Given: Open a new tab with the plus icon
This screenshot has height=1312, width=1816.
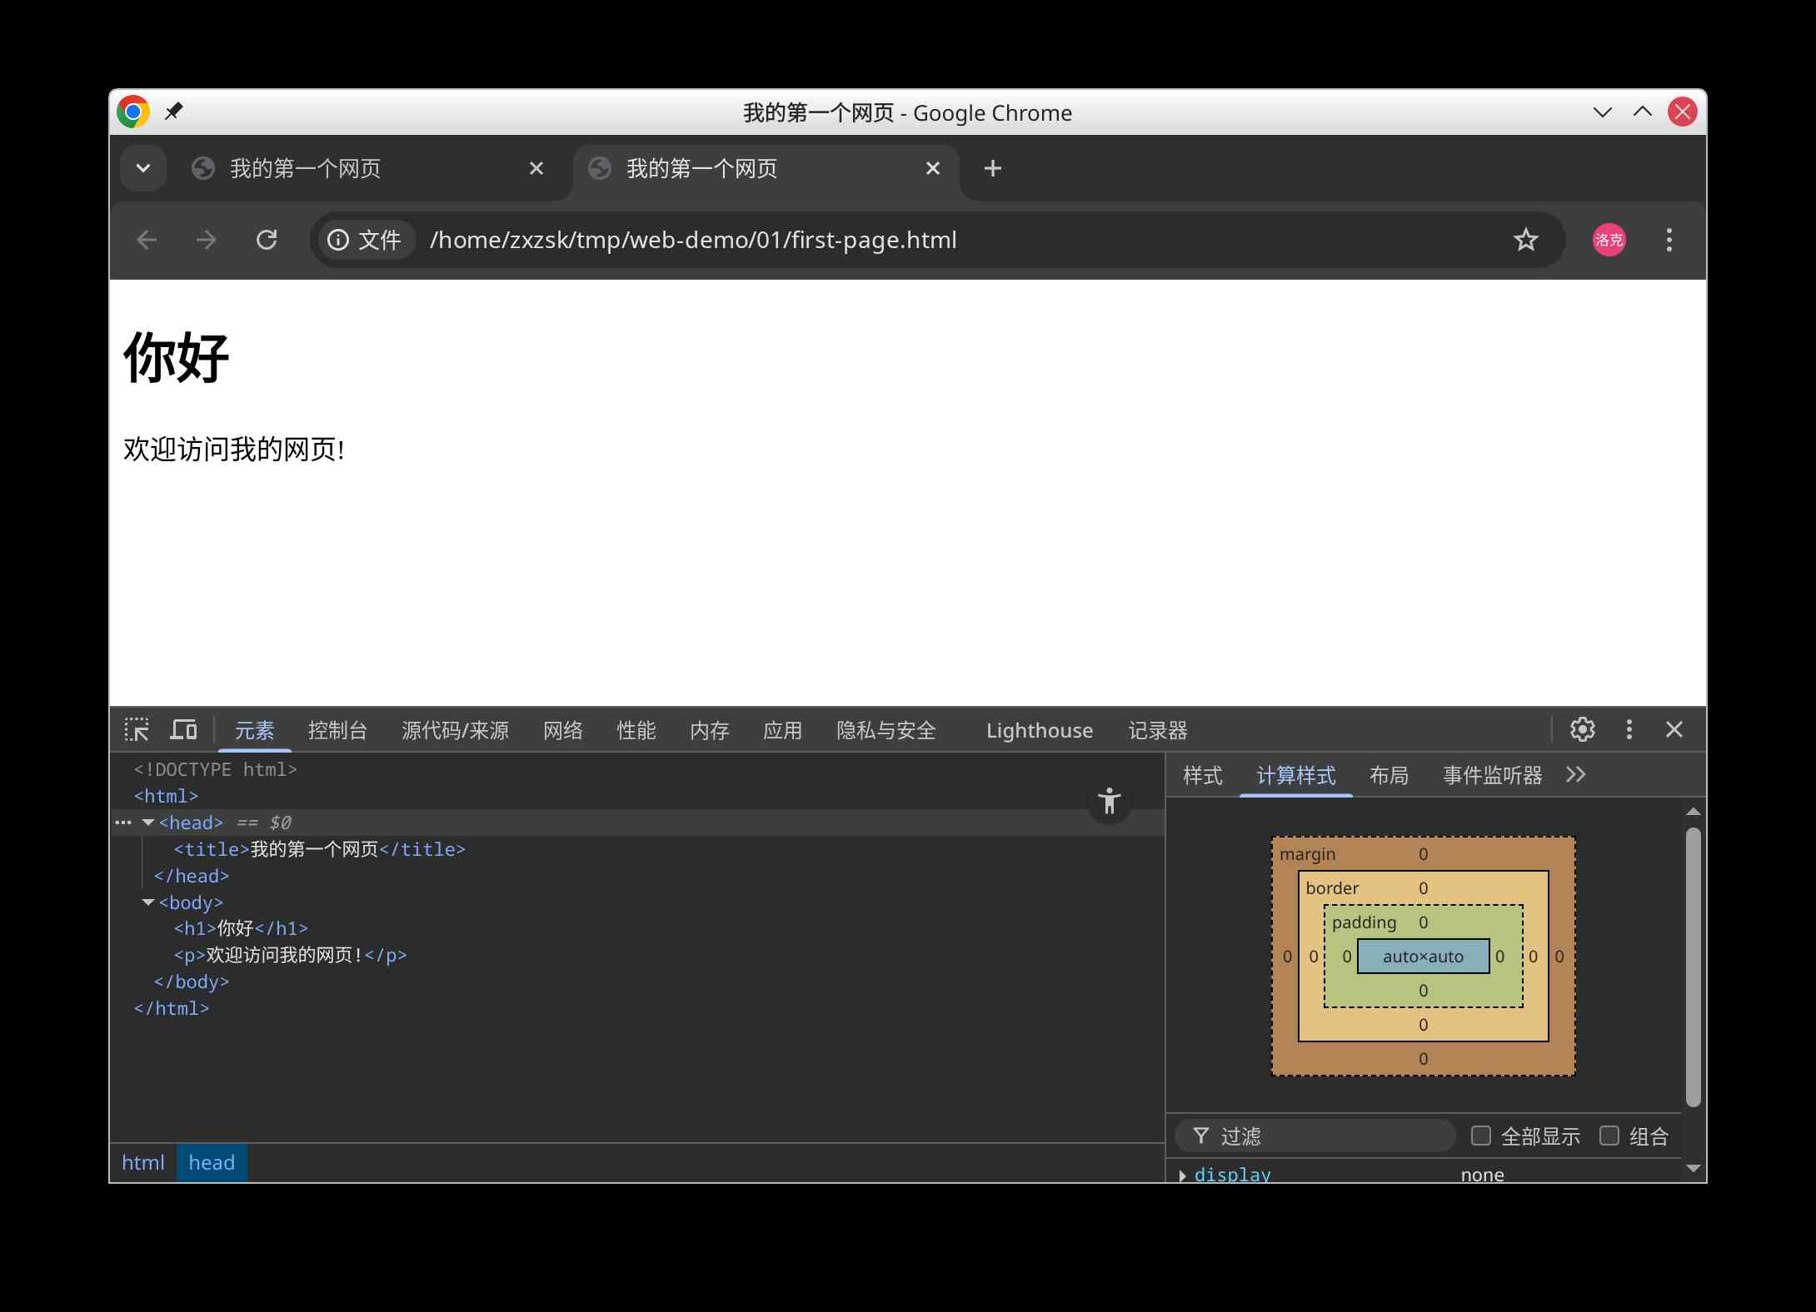Looking at the screenshot, I should pyautogui.click(x=992, y=169).
